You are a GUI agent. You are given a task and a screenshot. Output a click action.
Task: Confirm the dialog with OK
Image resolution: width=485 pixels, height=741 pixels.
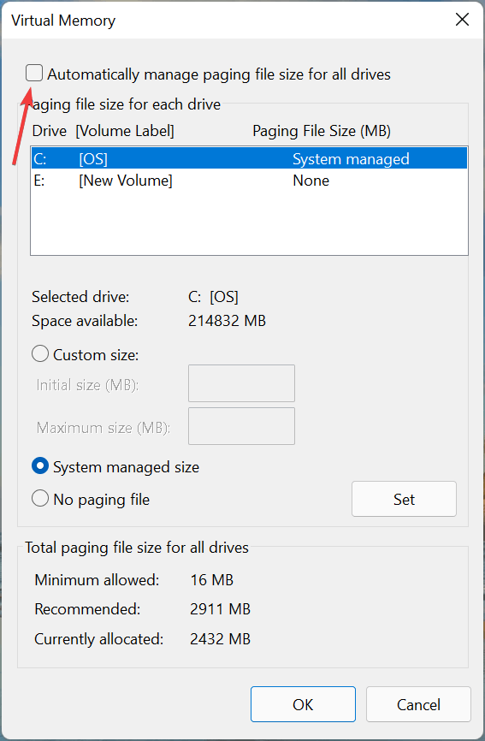click(x=303, y=704)
